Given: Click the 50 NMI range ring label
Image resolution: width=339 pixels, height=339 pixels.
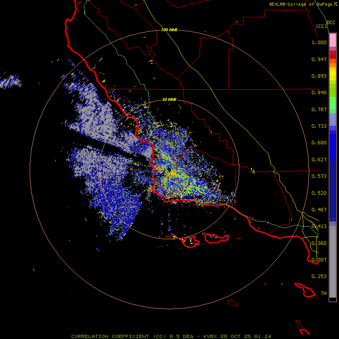Looking at the screenshot, I should [169, 100].
